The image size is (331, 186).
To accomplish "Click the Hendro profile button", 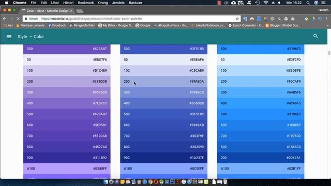I will (x=323, y=10).
